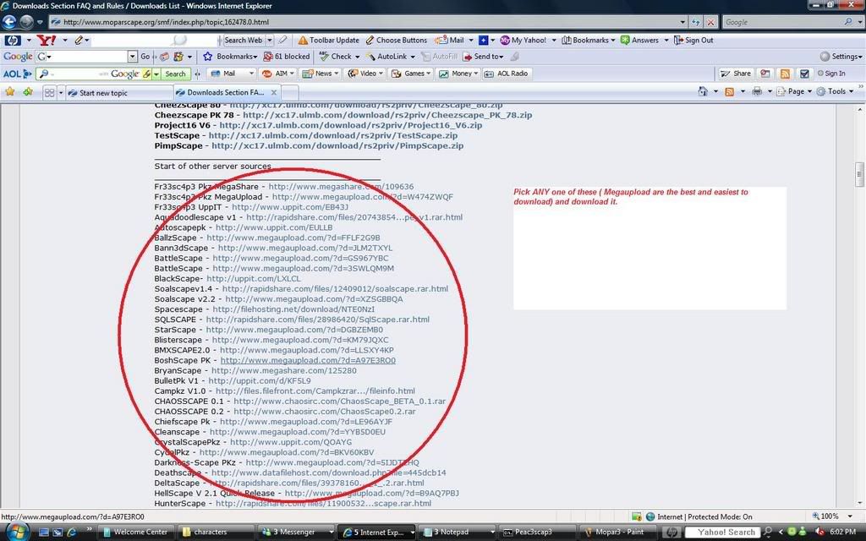Click the IE Print icon
Screen dimensions: 866x541
pos(757,91)
